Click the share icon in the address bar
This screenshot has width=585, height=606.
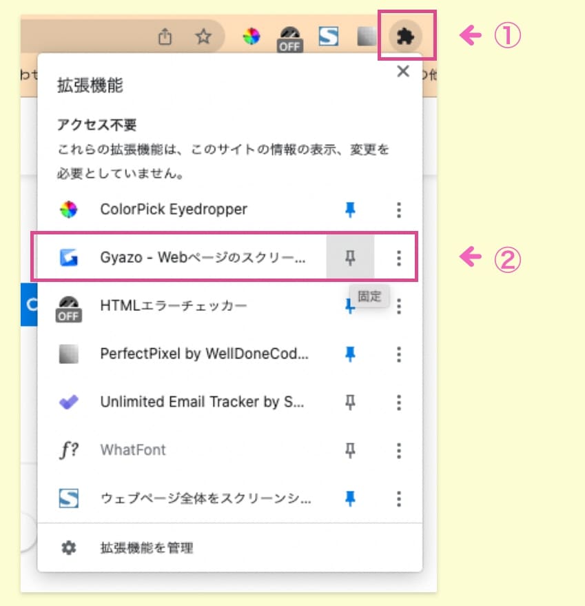[x=165, y=37]
